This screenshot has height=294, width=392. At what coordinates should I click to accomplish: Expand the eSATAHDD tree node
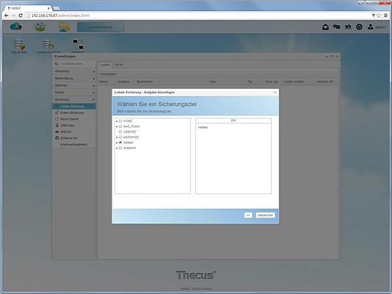(x=117, y=137)
